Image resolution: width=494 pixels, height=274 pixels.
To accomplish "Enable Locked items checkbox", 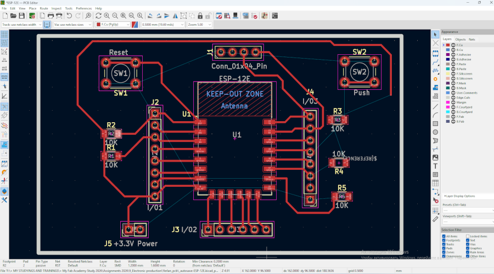I will pyautogui.click(x=468, y=236).
